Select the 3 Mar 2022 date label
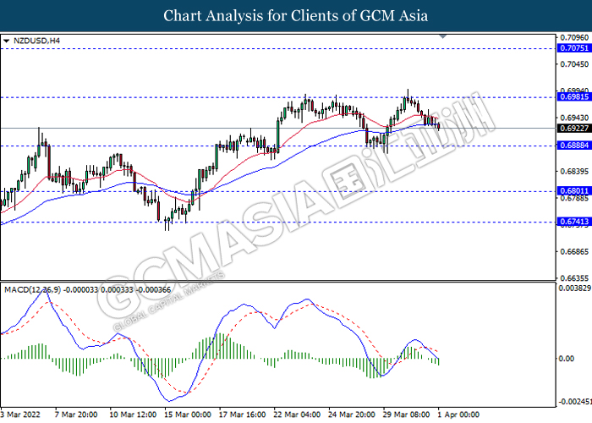Screen dimensions: 592x423 pyautogui.click(x=20, y=415)
